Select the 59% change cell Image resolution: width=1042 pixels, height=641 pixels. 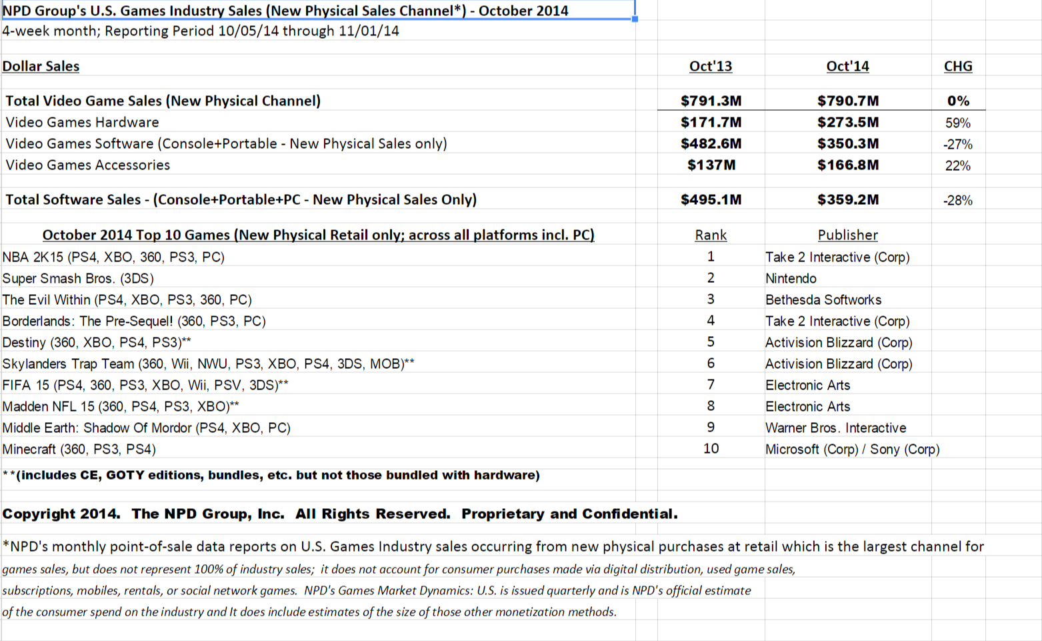958,123
